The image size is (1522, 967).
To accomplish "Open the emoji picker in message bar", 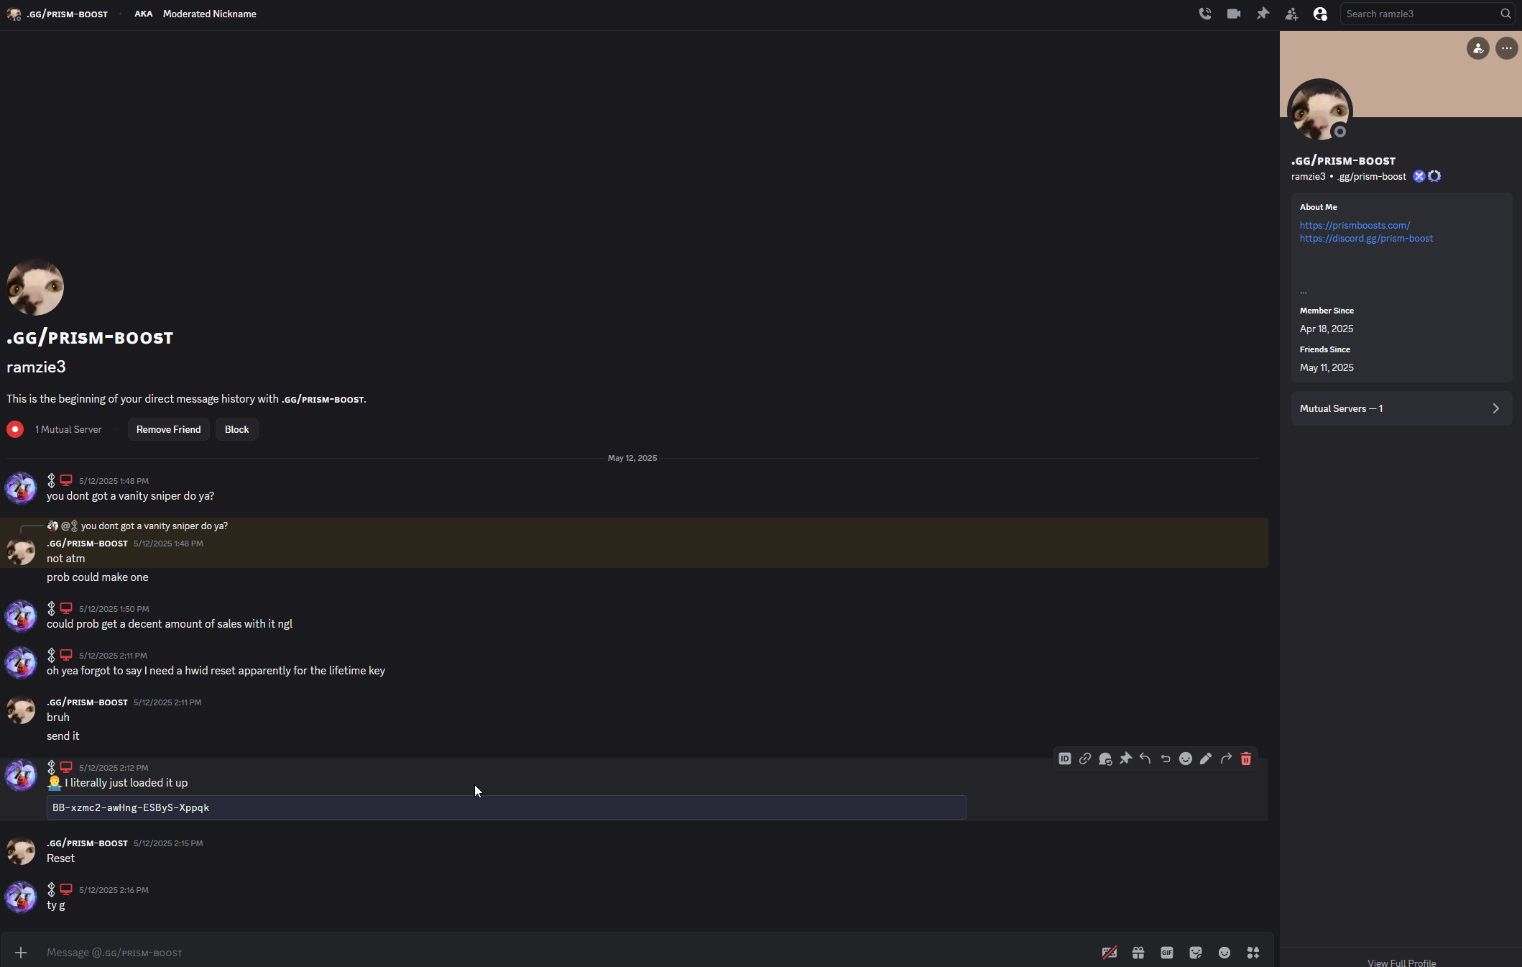I will pyautogui.click(x=1224, y=953).
